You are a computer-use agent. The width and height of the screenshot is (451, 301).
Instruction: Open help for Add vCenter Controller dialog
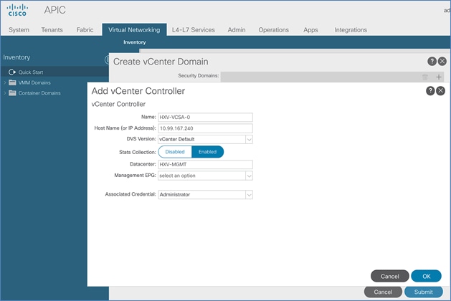point(430,91)
